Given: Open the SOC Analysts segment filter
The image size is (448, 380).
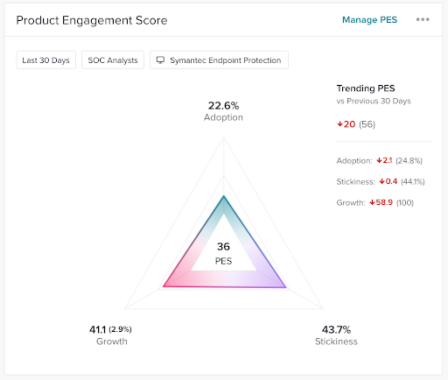Looking at the screenshot, I should pyautogui.click(x=113, y=60).
